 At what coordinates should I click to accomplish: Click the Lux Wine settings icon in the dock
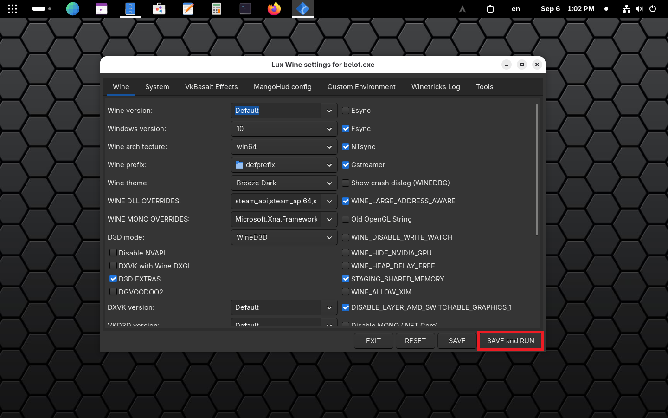click(303, 9)
